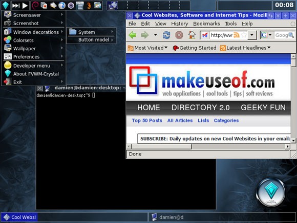Image resolution: width=297 pixels, height=223 pixels.
Task: Open the address bar URL history dropdown
Action: pos(252,35)
